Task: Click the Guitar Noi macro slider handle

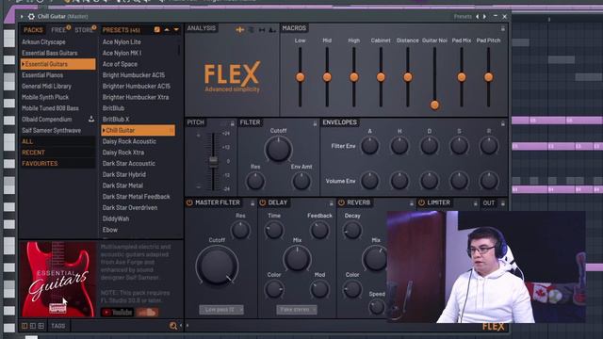Action: pyautogui.click(x=434, y=105)
